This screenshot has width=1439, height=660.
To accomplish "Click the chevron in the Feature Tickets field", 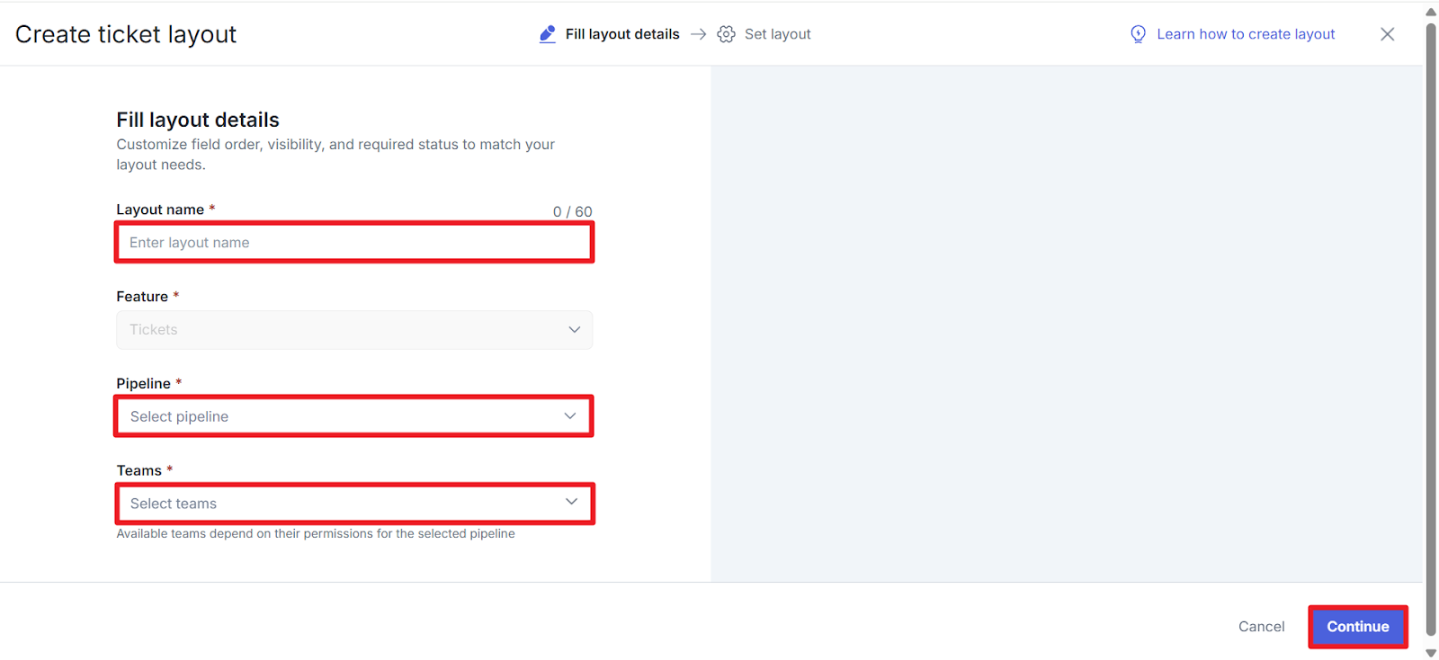I will tap(574, 330).
